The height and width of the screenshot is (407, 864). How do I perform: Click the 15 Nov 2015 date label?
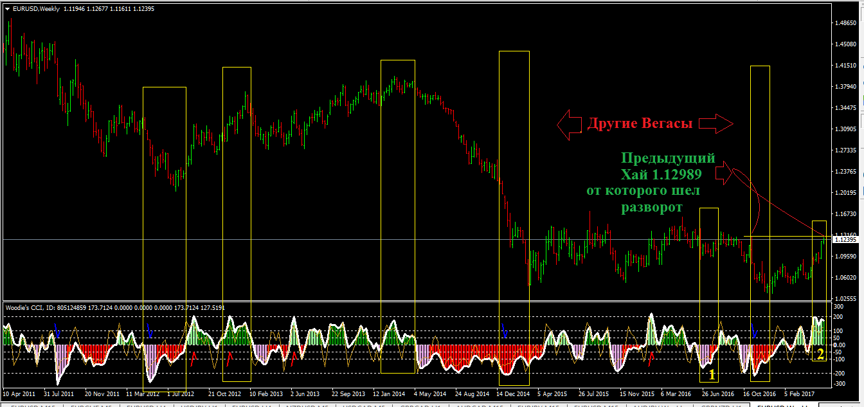pos(637,393)
